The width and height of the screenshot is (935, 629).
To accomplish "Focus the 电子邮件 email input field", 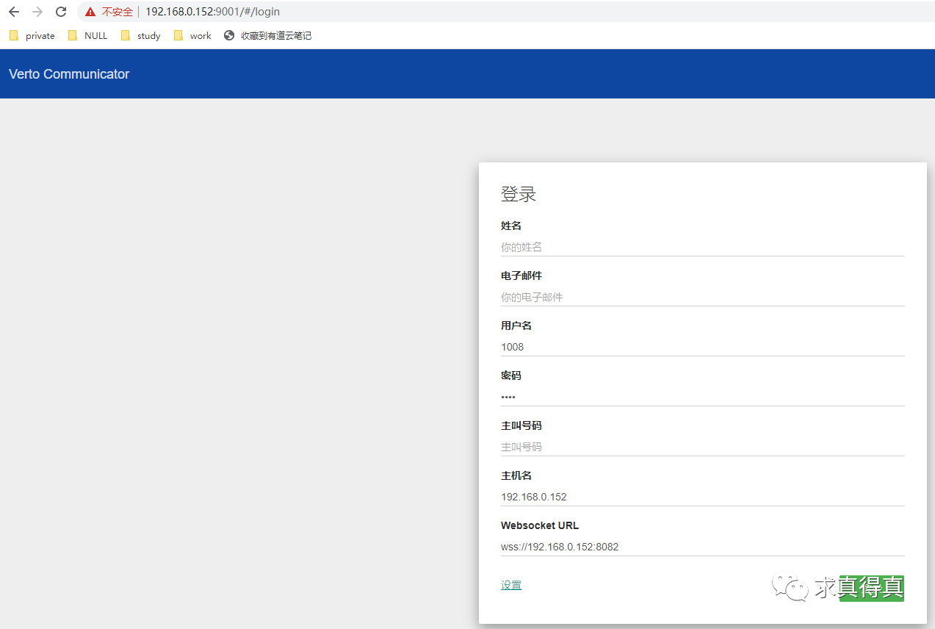I will point(702,298).
